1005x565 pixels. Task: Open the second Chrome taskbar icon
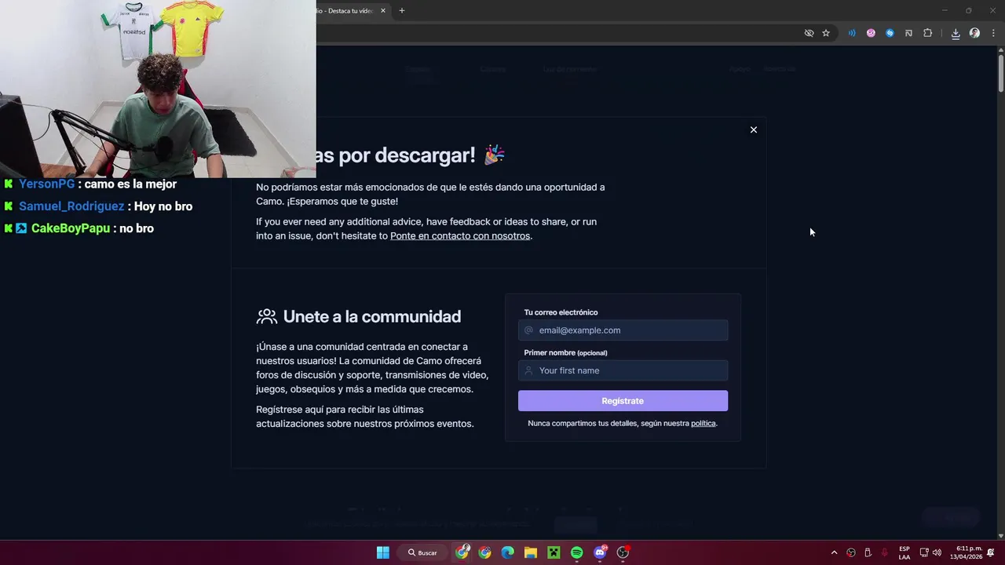484,552
